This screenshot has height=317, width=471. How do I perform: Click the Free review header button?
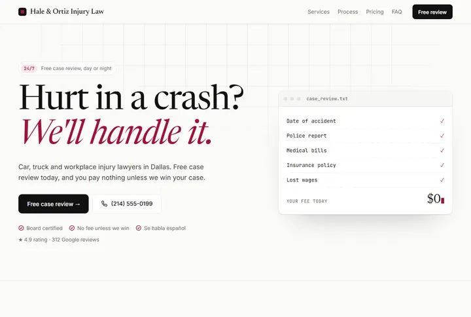pyautogui.click(x=432, y=12)
